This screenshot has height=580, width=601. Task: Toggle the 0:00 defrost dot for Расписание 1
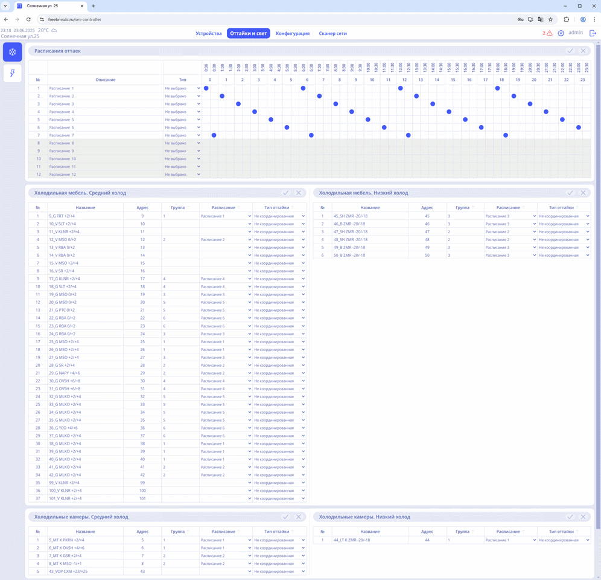(206, 88)
